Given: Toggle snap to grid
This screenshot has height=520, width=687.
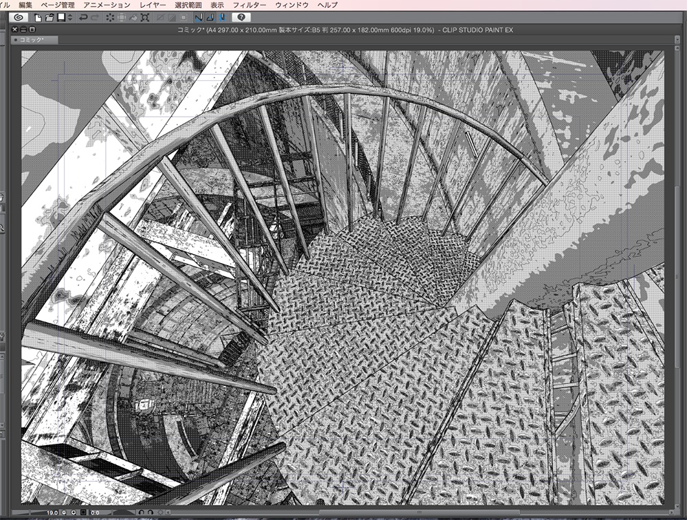Looking at the screenshot, I should point(222,18).
